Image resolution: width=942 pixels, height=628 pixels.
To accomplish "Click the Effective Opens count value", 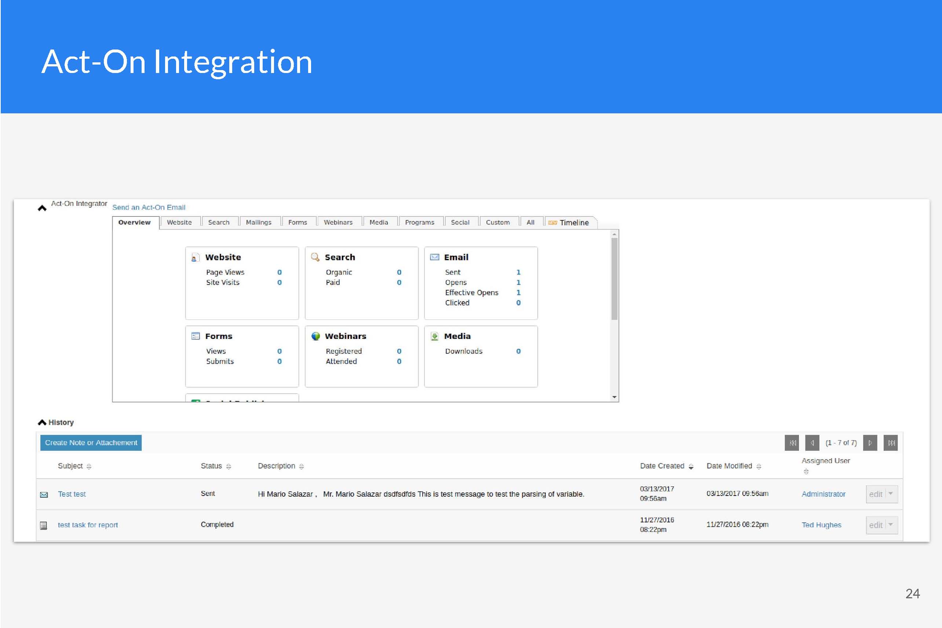I will 518,293.
